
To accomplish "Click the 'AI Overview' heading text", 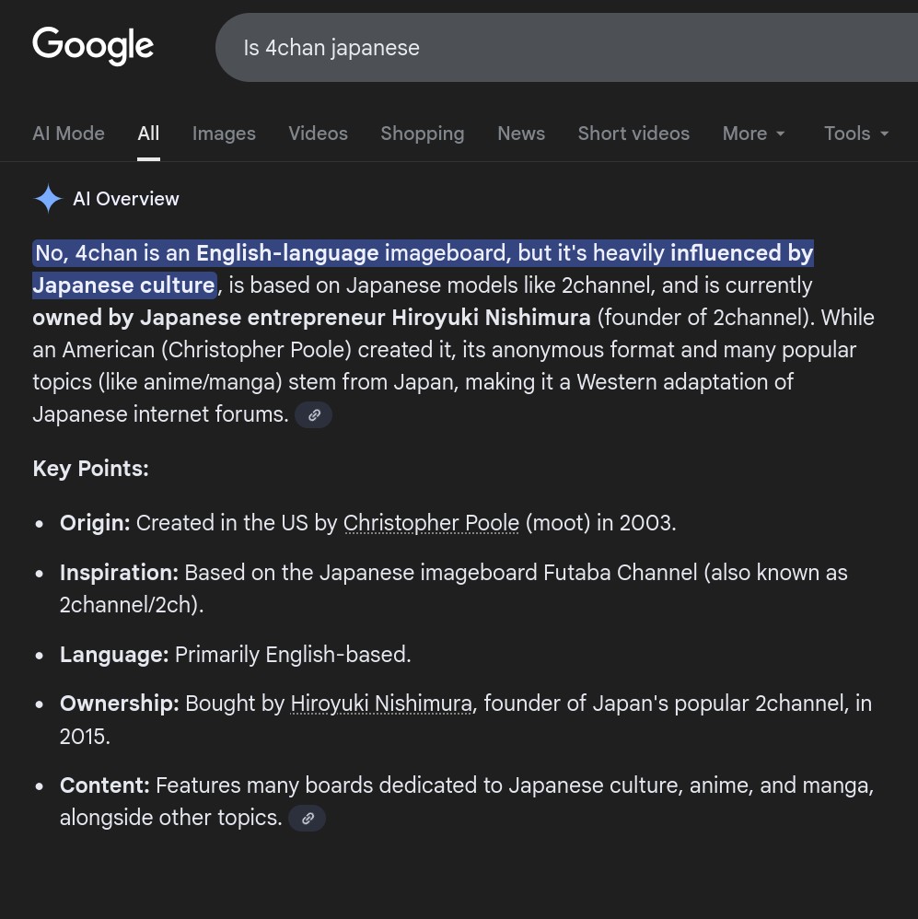I will click(x=126, y=199).
